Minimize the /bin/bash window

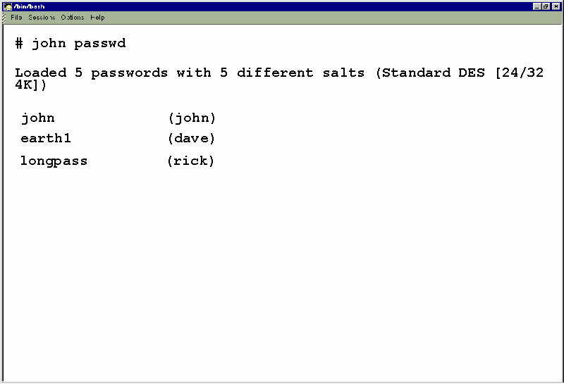(537, 6)
